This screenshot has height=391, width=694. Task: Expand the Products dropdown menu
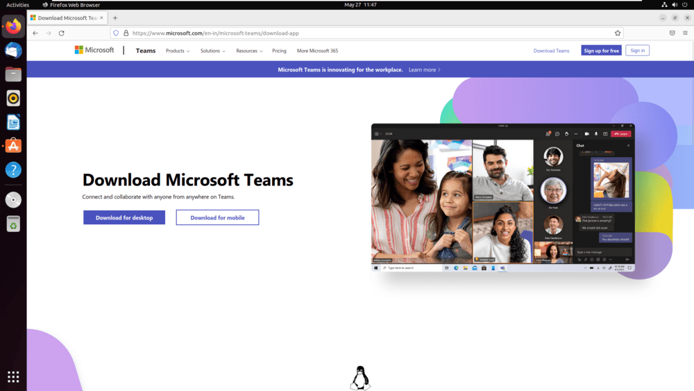point(178,51)
